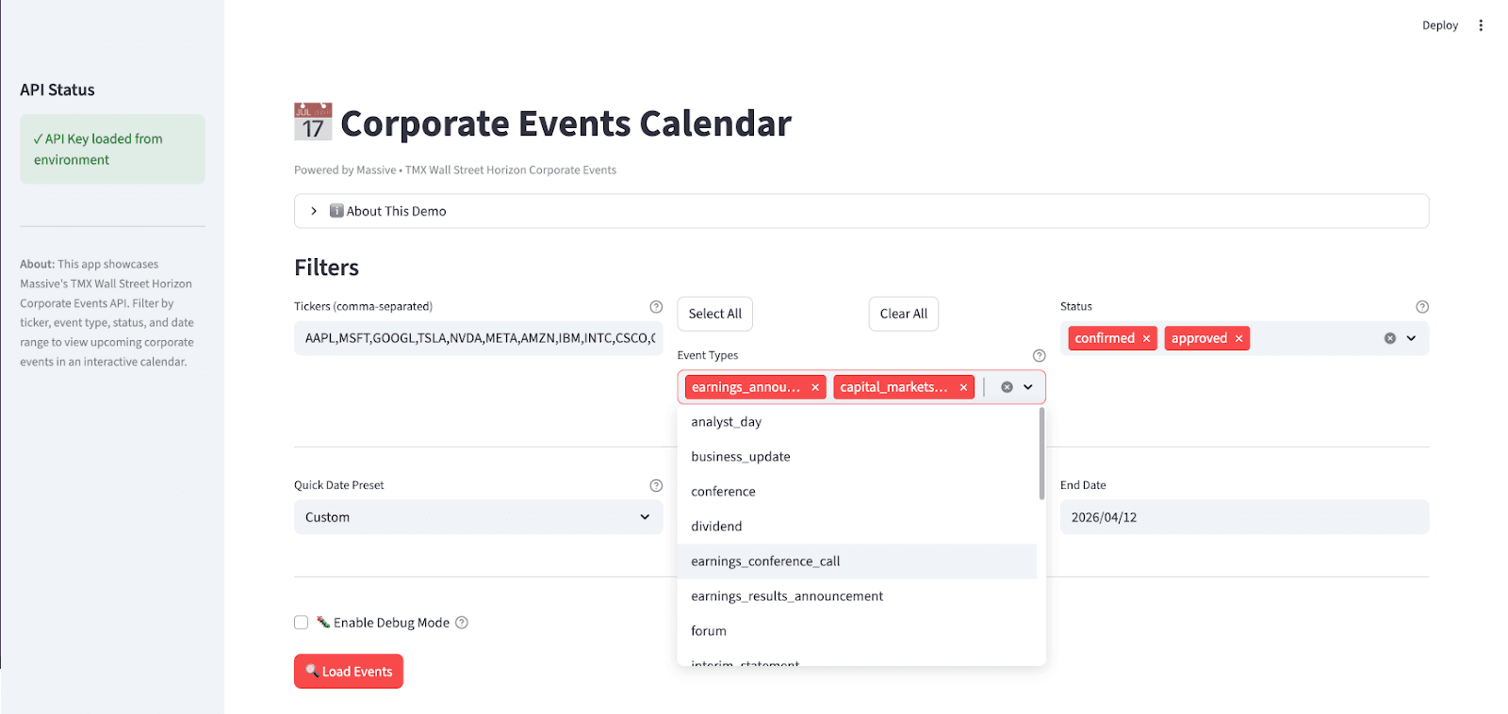Clear all selected statuses icon
Viewport: 1508px width, 714px height.
(x=1389, y=338)
